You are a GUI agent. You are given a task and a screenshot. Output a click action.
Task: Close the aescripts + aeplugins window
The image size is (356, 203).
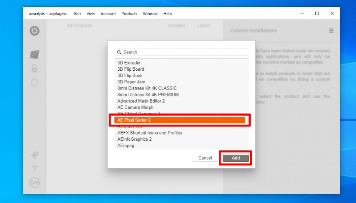point(332,13)
